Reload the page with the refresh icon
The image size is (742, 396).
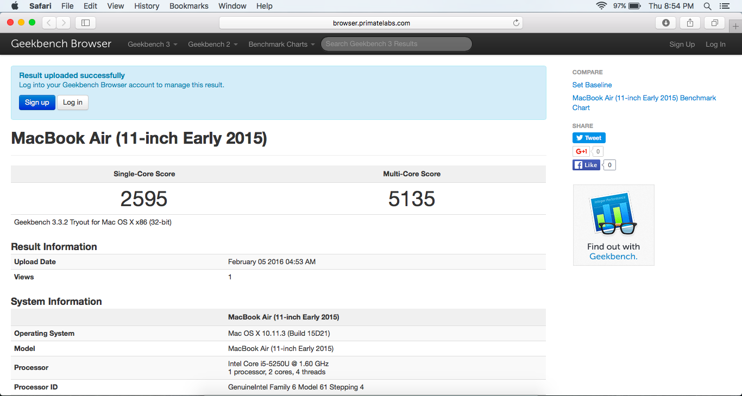click(516, 23)
